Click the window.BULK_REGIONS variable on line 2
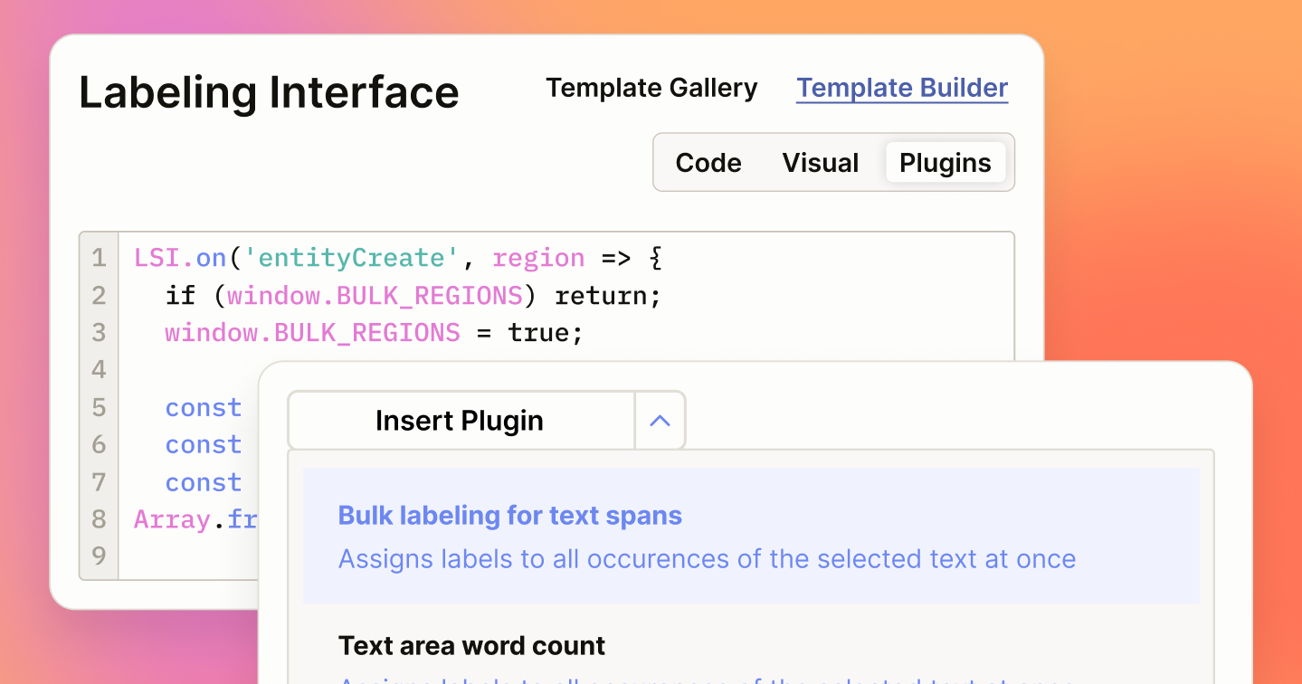This screenshot has width=1302, height=684. point(374,295)
